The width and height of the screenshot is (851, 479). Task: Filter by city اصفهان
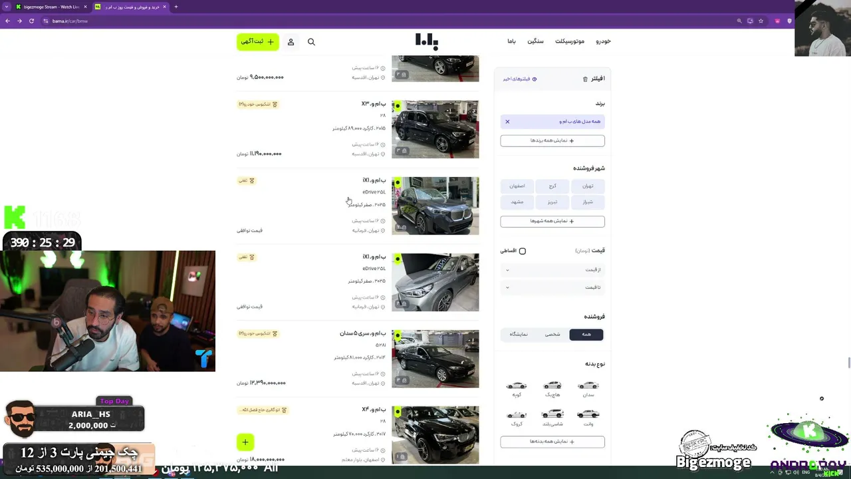coord(517,186)
